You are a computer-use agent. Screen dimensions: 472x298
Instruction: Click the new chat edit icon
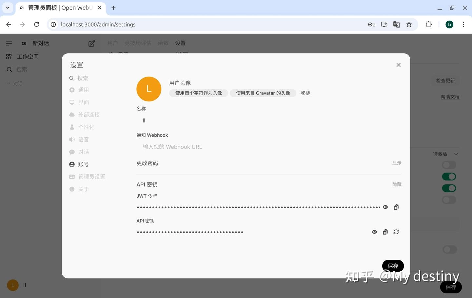coord(92,44)
